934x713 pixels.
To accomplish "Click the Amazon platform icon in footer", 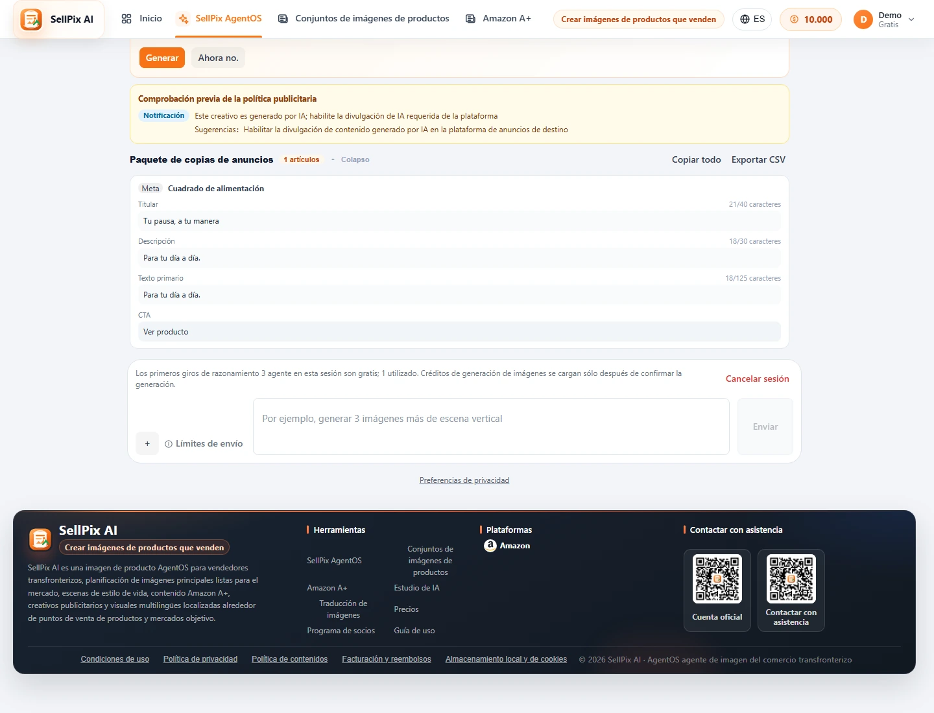I will coord(490,546).
